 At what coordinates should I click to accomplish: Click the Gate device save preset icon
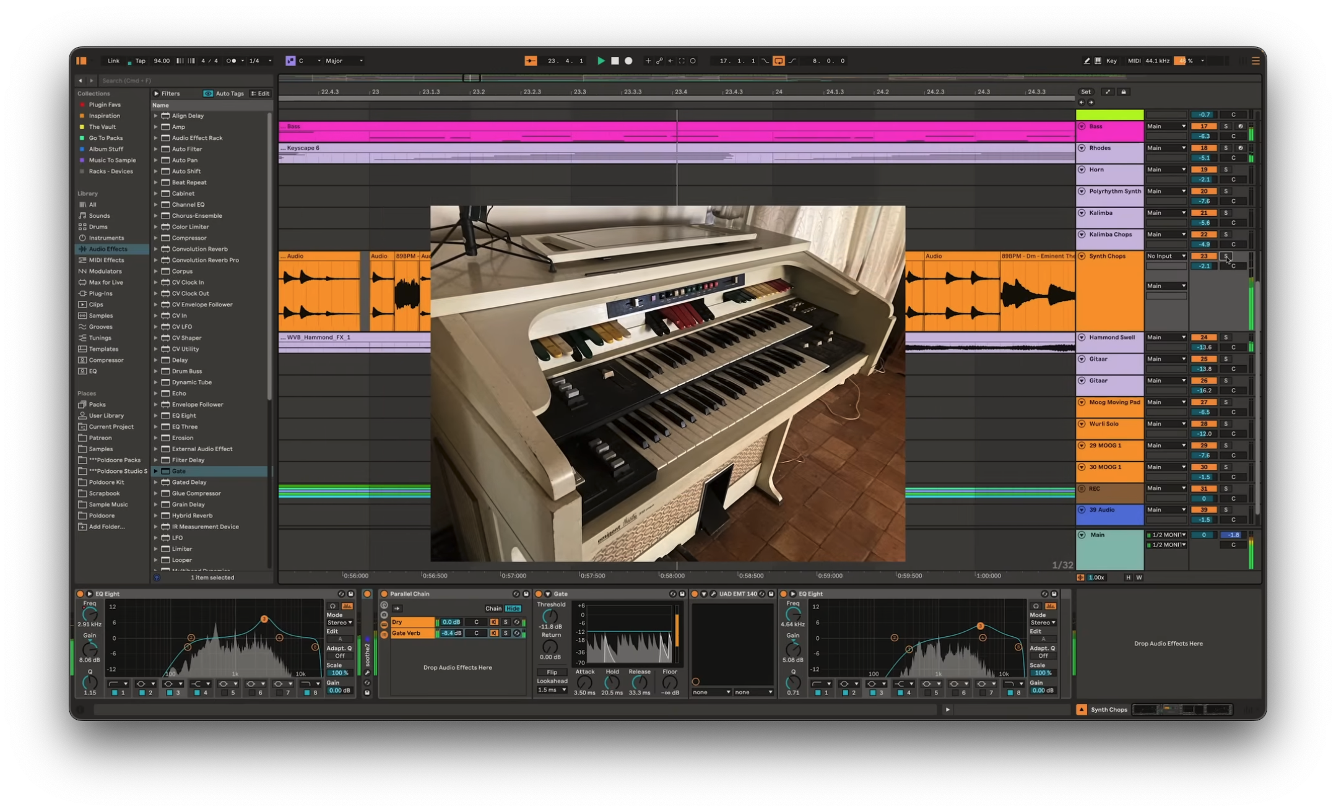(x=682, y=594)
